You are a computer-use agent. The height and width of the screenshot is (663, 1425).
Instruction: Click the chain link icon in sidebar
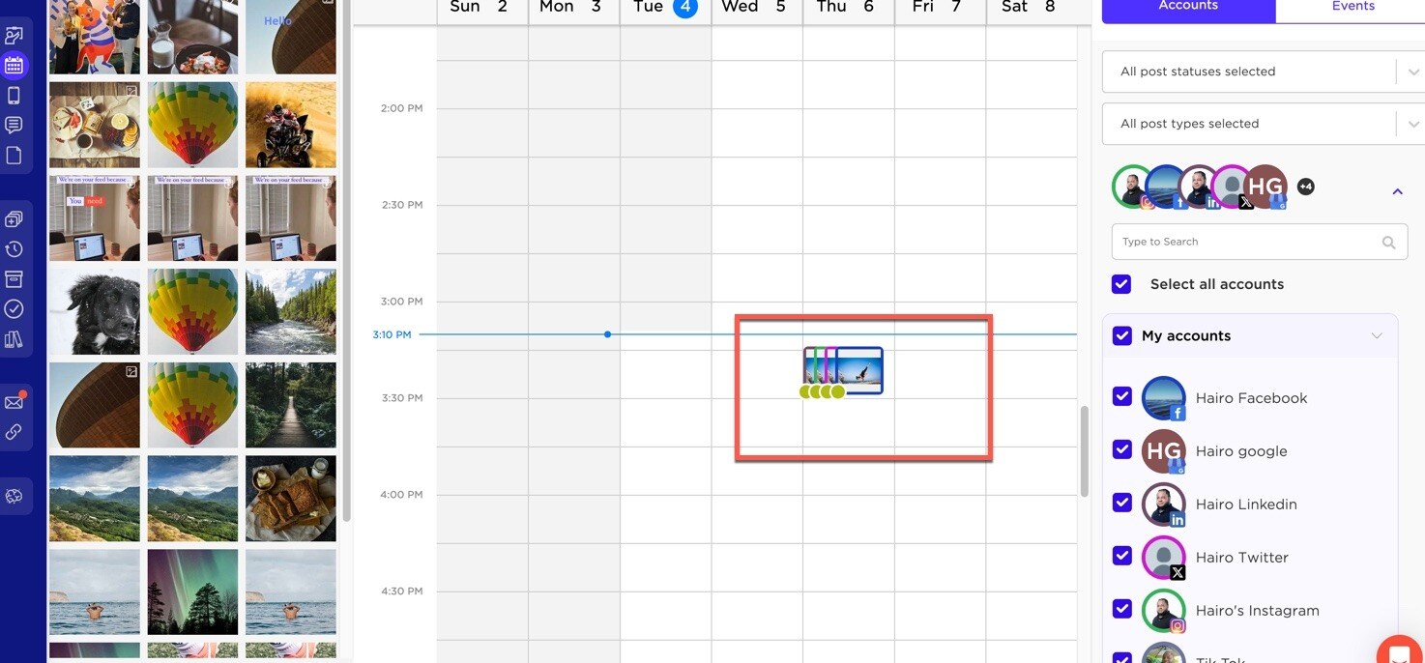point(14,432)
